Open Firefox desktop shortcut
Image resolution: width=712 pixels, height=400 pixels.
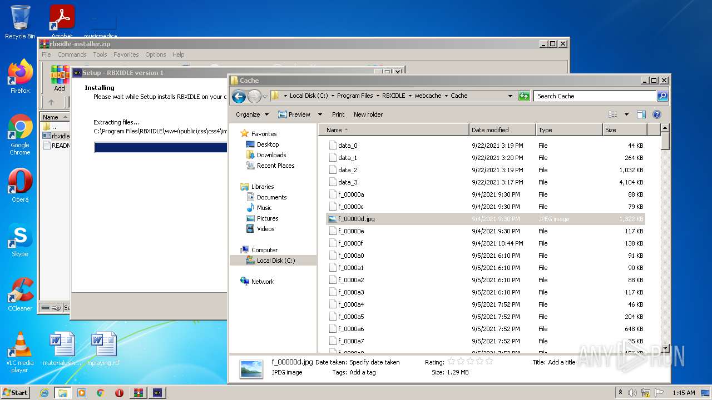pos(20,77)
